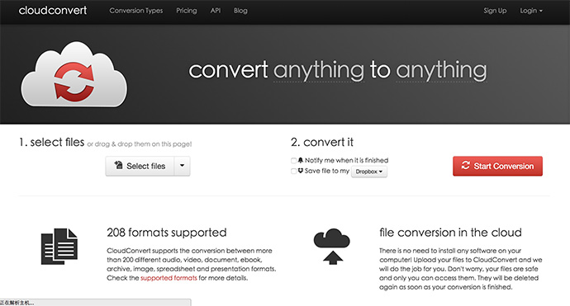Viewport: 570px width, 306px height.
Task: Click the documents icon beside formats supported
Action: point(59,247)
